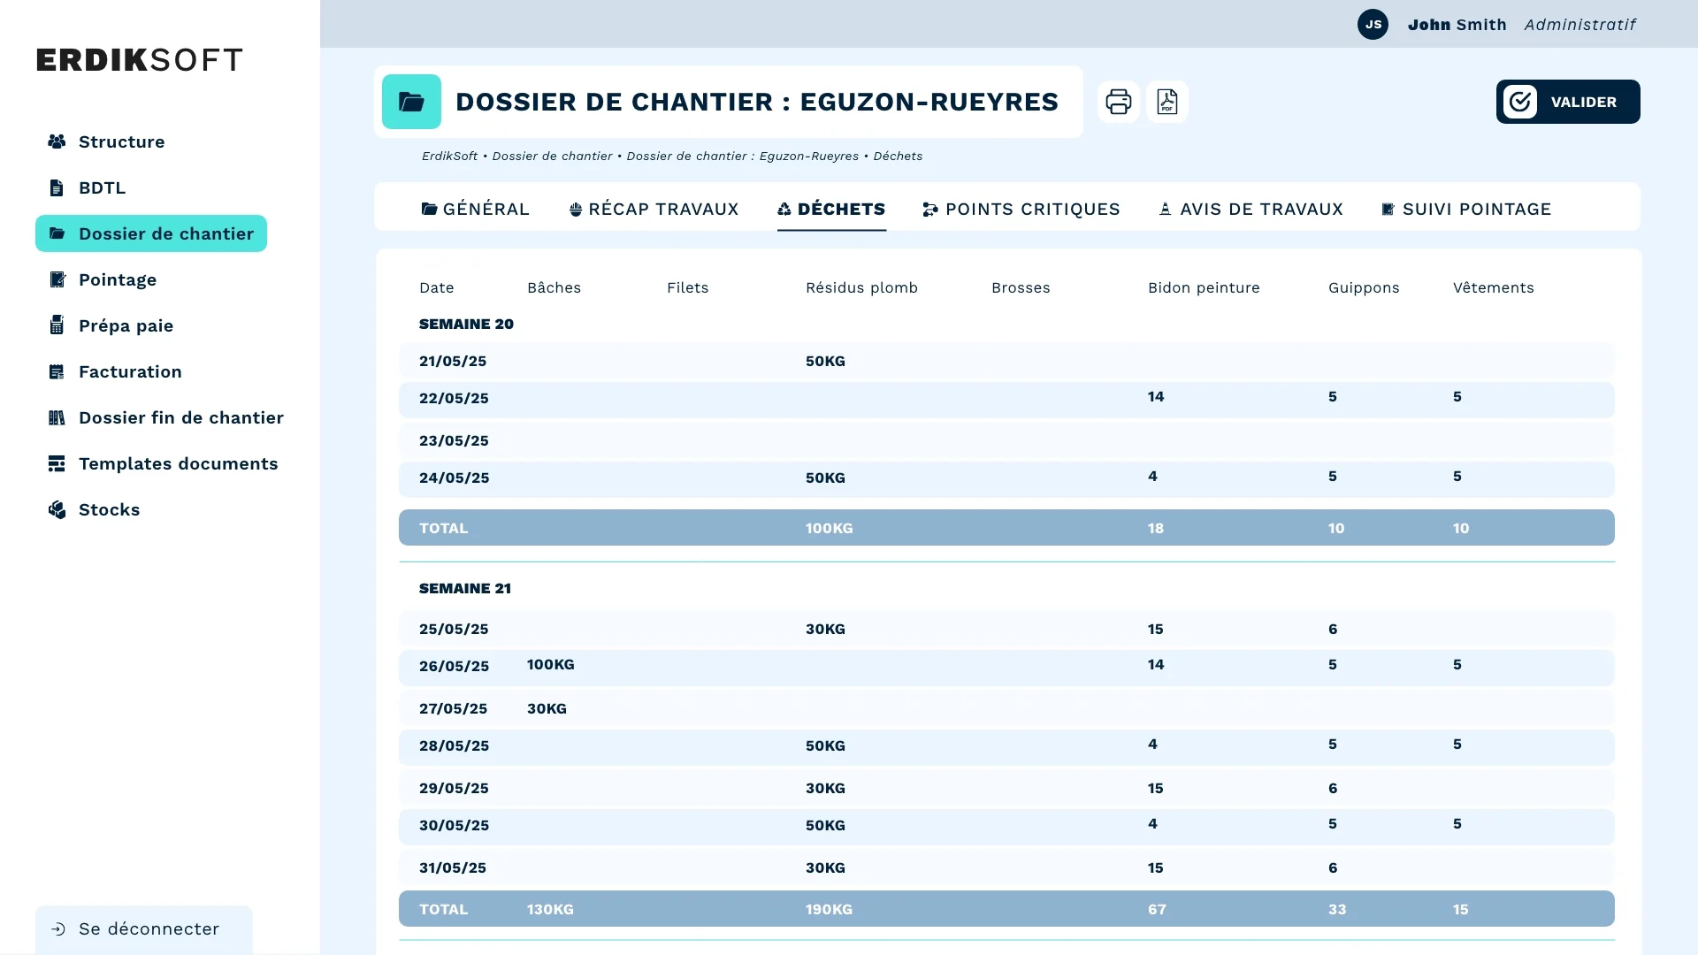The height and width of the screenshot is (955, 1698).
Task: Click the ErdikSoft breadcrumb link
Action: (449, 156)
